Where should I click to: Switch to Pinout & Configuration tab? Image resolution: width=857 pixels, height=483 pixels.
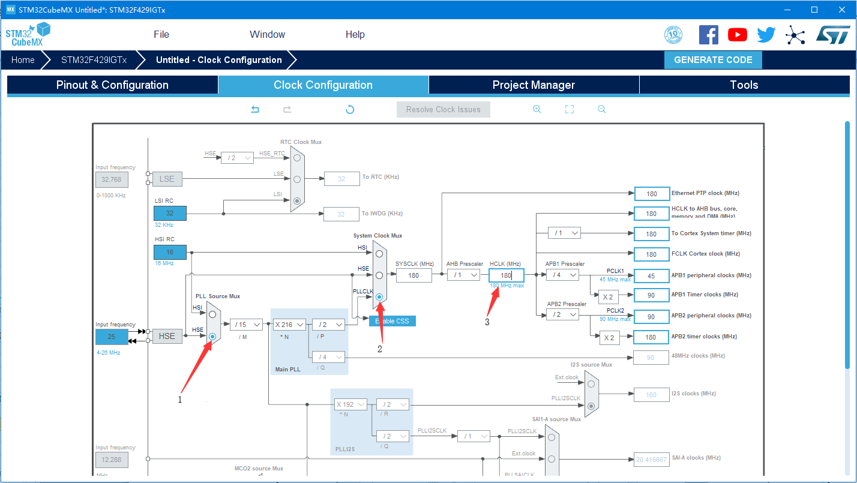[112, 85]
